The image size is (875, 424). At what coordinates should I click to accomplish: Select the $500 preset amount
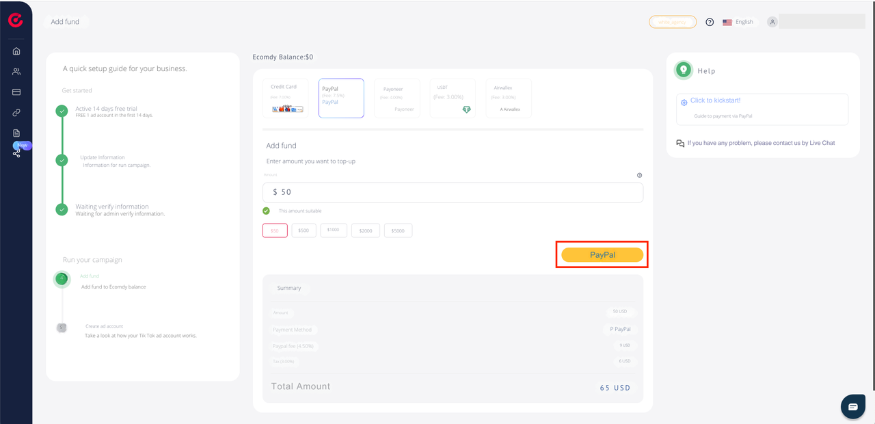[x=304, y=230]
